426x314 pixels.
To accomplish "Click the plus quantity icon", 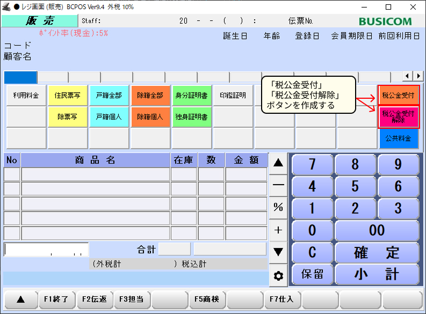I will [x=278, y=230].
